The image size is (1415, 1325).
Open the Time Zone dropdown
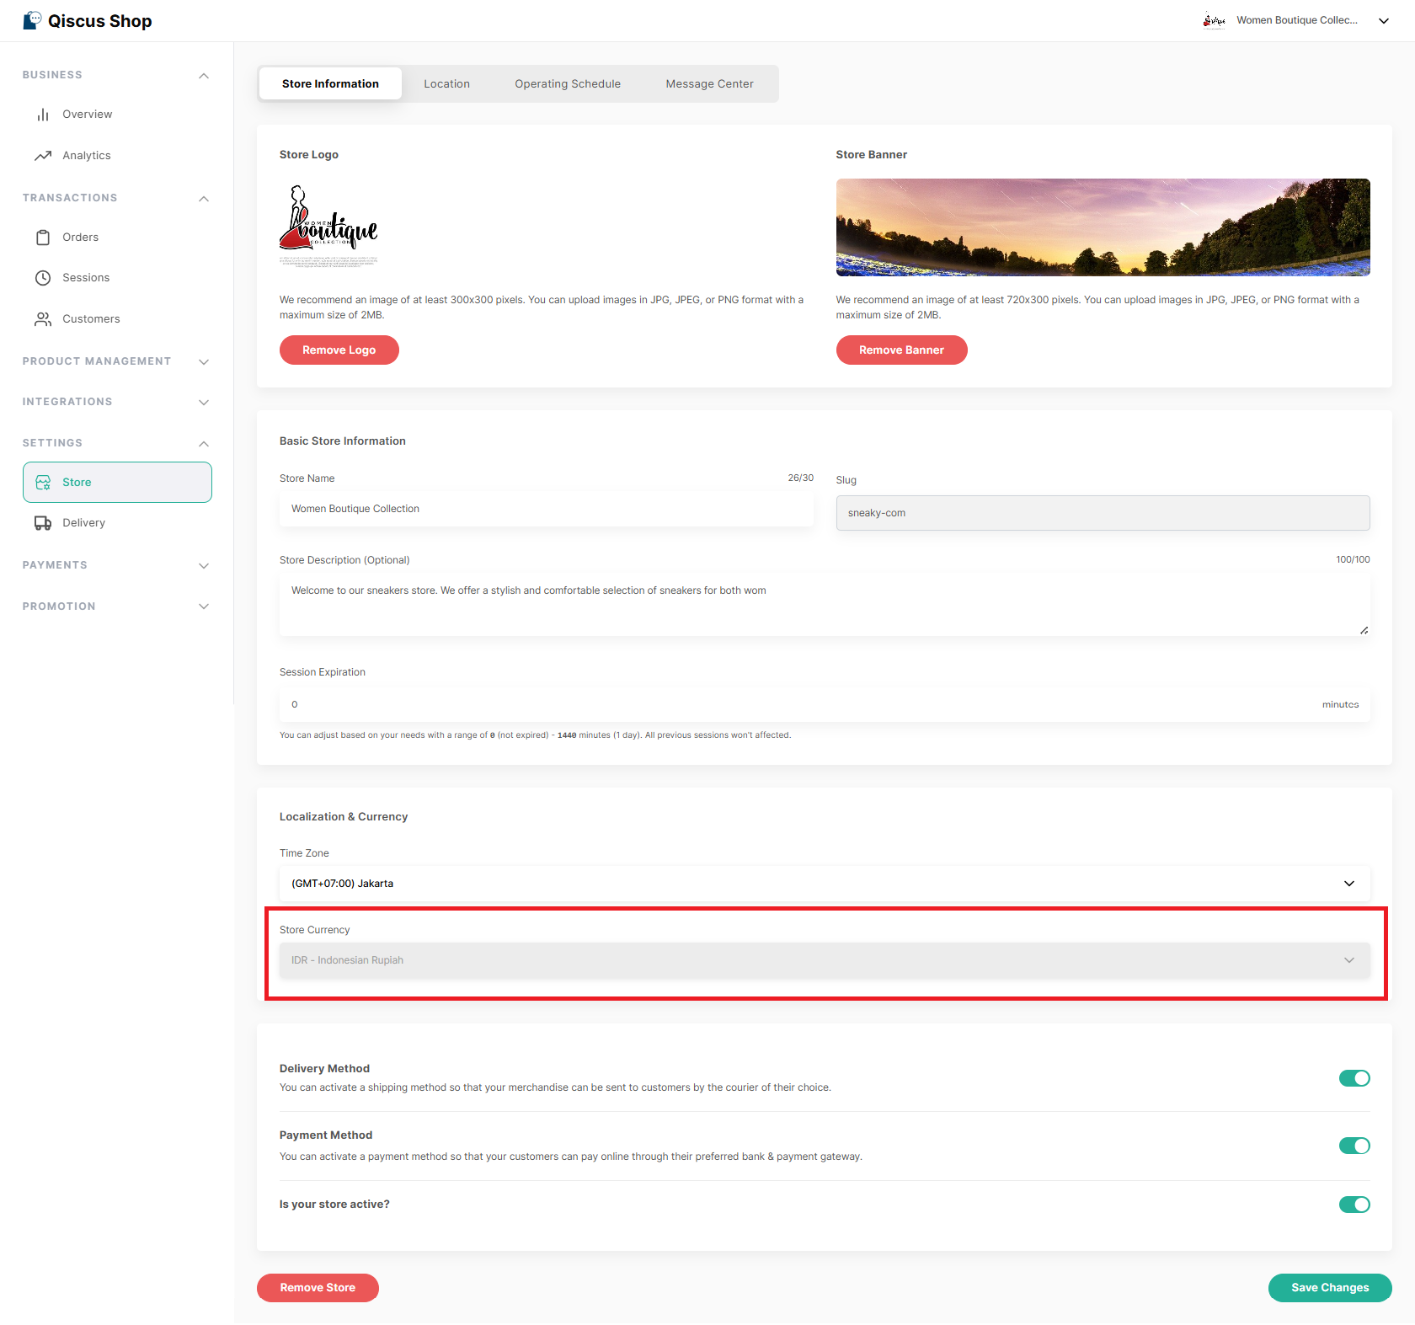click(x=824, y=884)
